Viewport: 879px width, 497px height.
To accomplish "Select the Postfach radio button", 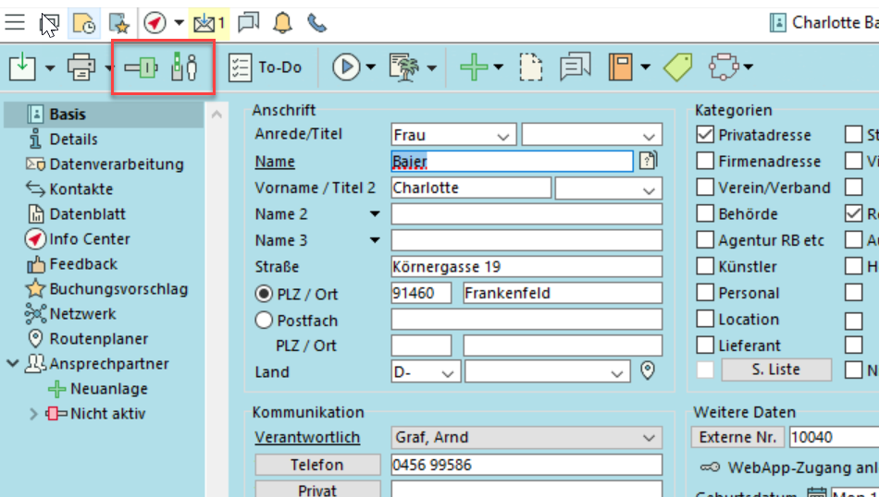I will pos(264,321).
